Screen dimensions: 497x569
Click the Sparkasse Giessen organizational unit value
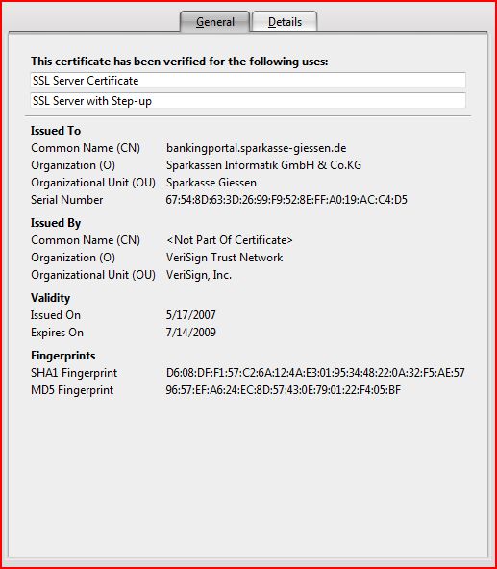(x=211, y=183)
